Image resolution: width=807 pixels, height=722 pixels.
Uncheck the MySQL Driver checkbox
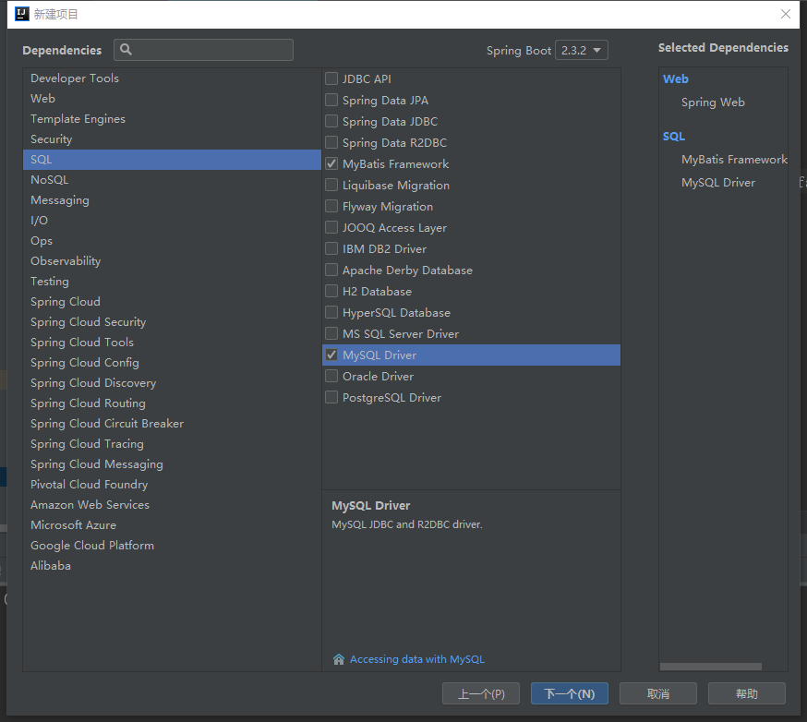pos(331,355)
